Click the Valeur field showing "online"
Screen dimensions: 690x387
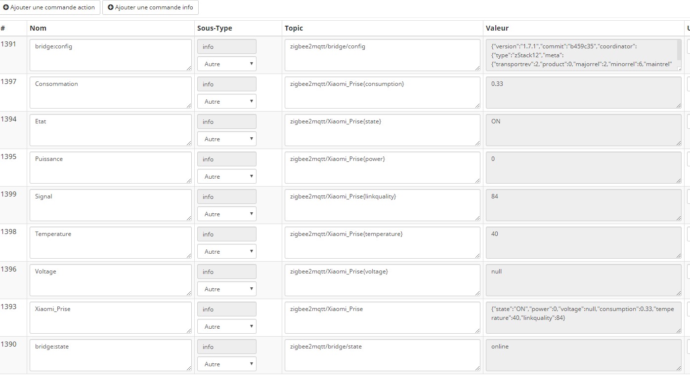583,355
